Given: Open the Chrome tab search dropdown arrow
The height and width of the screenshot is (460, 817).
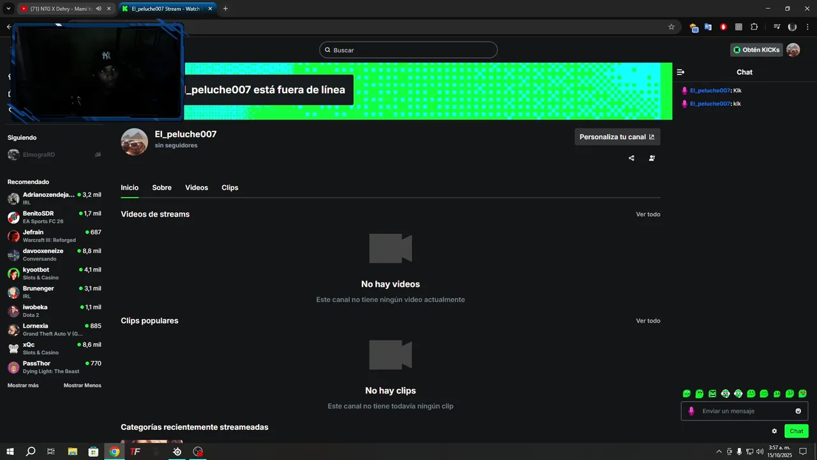Looking at the screenshot, I should point(9,9).
